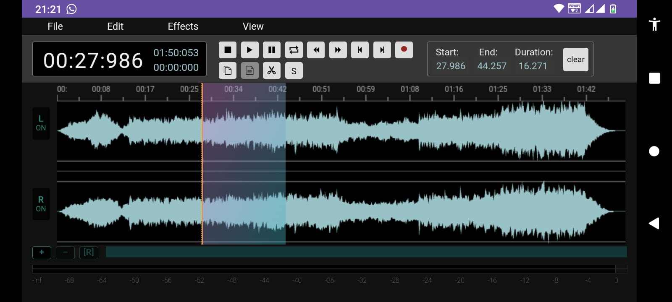Paste audio using the clipboard icon
The height and width of the screenshot is (302, 672).
[249, 70]
